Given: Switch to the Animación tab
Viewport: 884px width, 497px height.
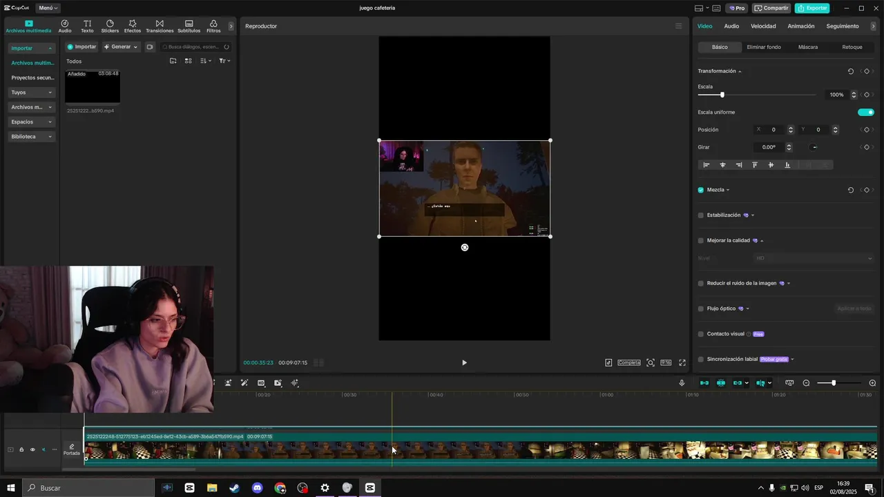Looking at the screenshot, I should point(801,26).
